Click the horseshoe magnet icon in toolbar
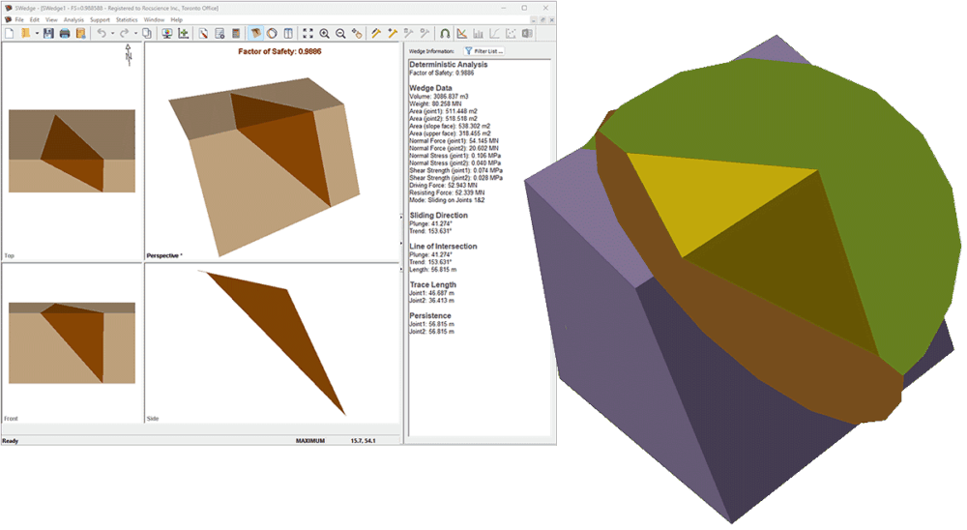 (444, 33)
